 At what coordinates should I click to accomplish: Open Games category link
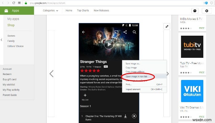coord(11,36)
